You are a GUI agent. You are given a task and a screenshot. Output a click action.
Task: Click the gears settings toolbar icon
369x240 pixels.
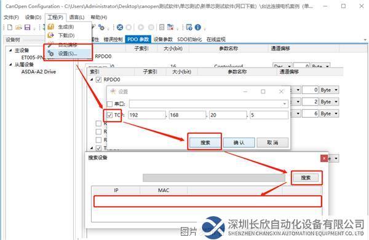click(x=101, y=27)
